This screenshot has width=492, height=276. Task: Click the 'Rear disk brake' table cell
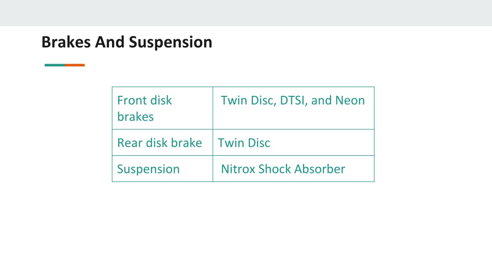(x=162, y=142)
